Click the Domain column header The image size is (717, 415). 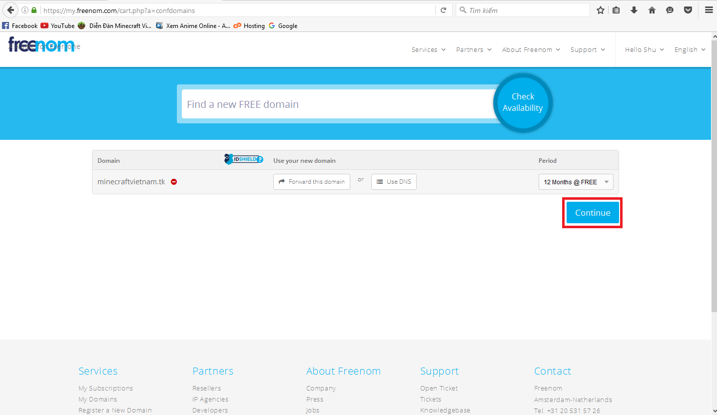tap(108, 160)
